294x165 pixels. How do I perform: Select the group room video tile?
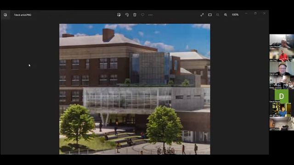pyautogui.click(x=282, y=82)
